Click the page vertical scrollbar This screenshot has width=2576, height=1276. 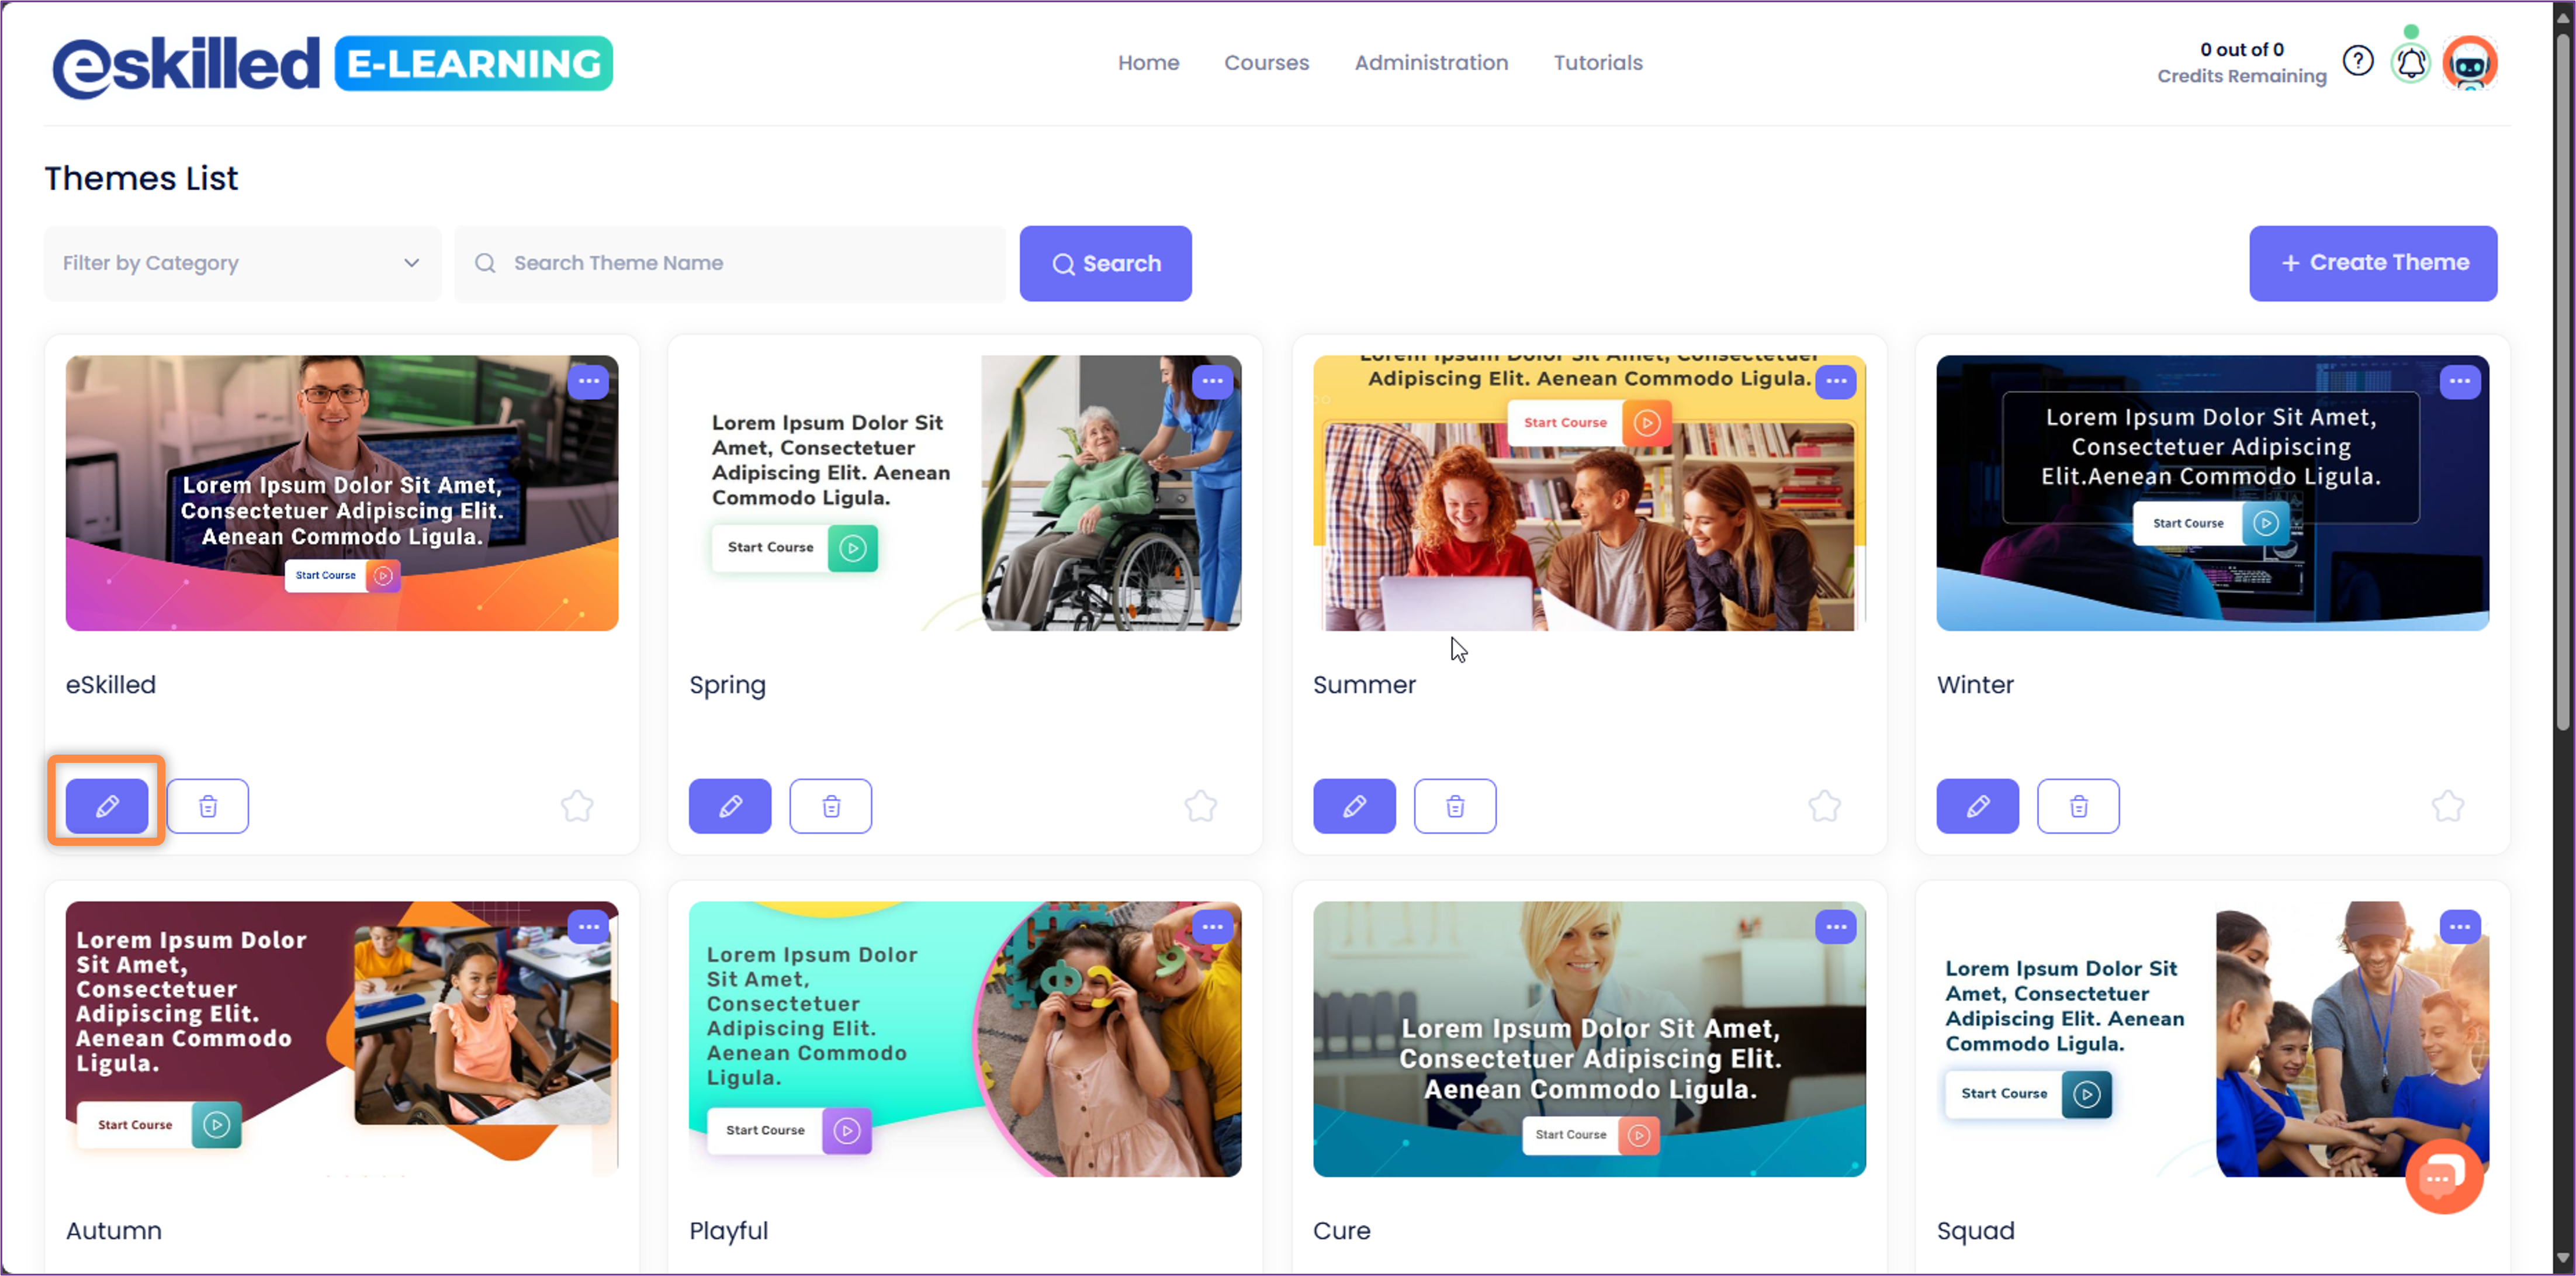(x=2562, y=380)
